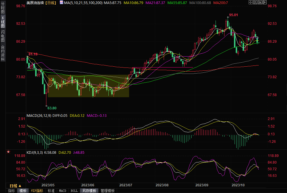Select the 模板 bottom tab

pos(23,191)
